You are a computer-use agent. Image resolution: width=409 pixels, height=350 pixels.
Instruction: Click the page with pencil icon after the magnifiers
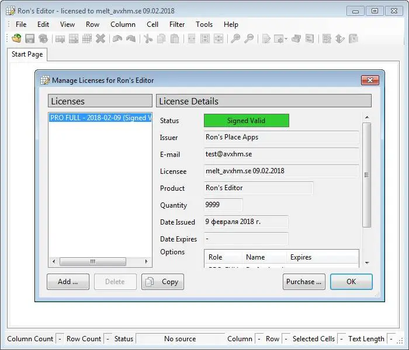[x=266, y=38]
